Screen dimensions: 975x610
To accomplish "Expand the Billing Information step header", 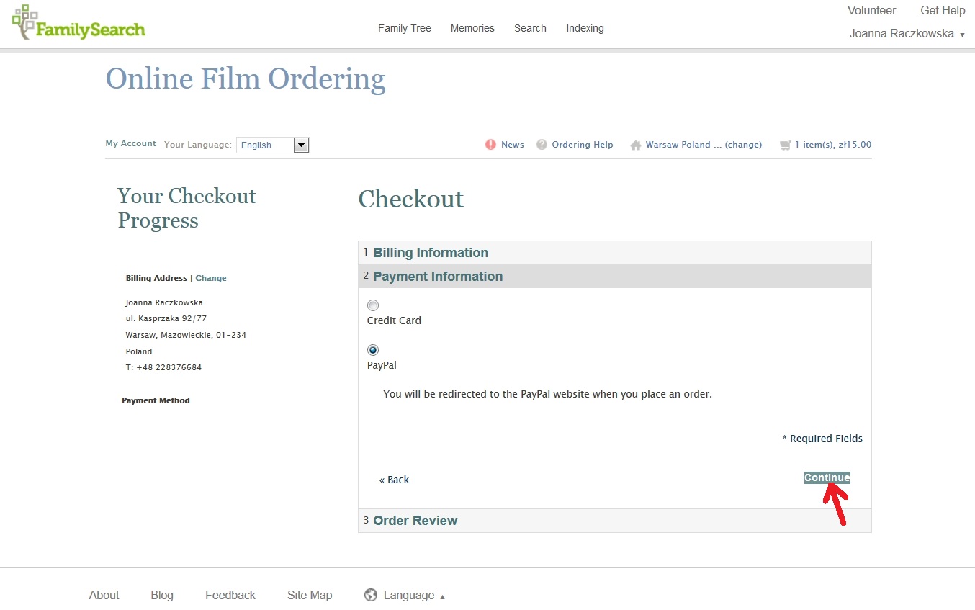I will (x=431, y=253).
